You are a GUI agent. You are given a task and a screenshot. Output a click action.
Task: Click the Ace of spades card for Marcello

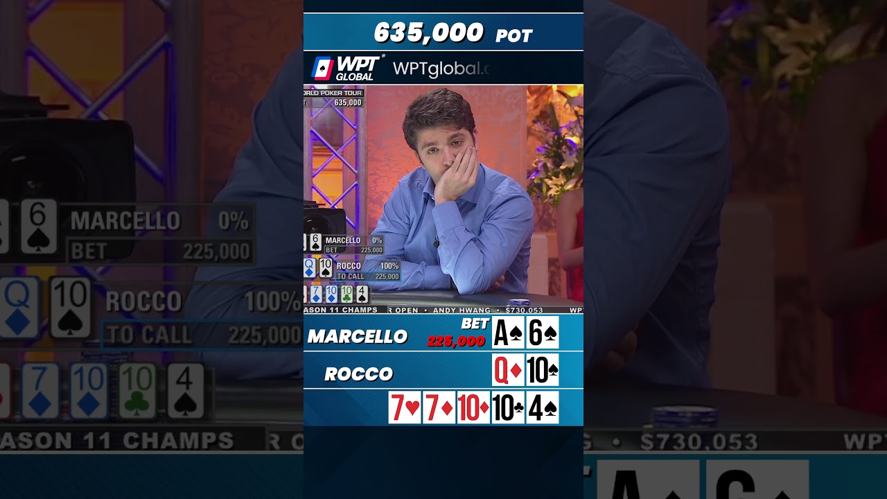click(x=508, y=333)
